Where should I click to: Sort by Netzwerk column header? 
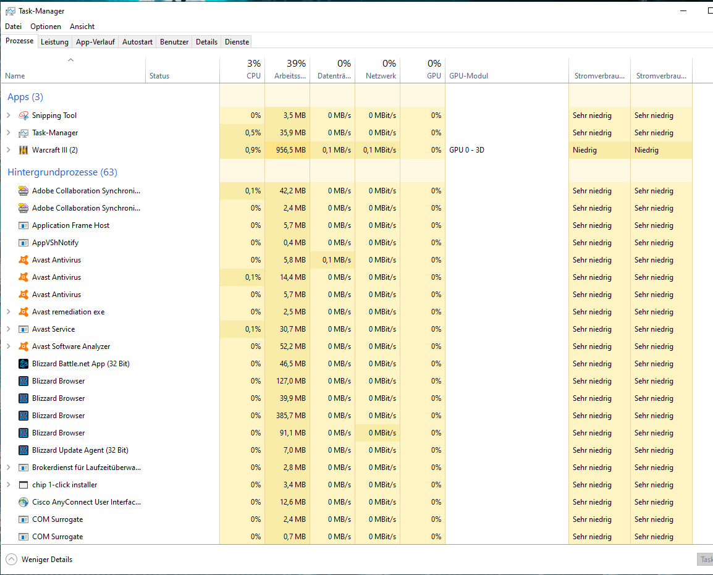point(377,70)
